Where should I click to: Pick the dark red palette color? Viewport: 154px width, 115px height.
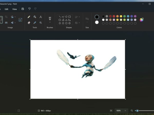coord(110,16)
